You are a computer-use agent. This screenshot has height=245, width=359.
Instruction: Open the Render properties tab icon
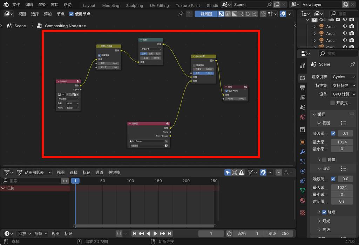click(303, 77)
